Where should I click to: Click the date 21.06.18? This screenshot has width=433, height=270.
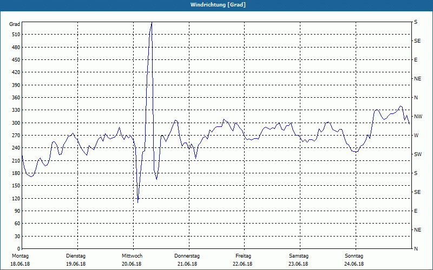point(187,264)
